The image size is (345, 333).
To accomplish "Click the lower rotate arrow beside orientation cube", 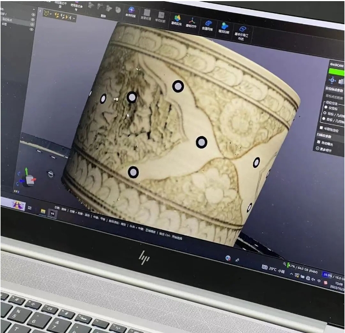I will [18, 183].
